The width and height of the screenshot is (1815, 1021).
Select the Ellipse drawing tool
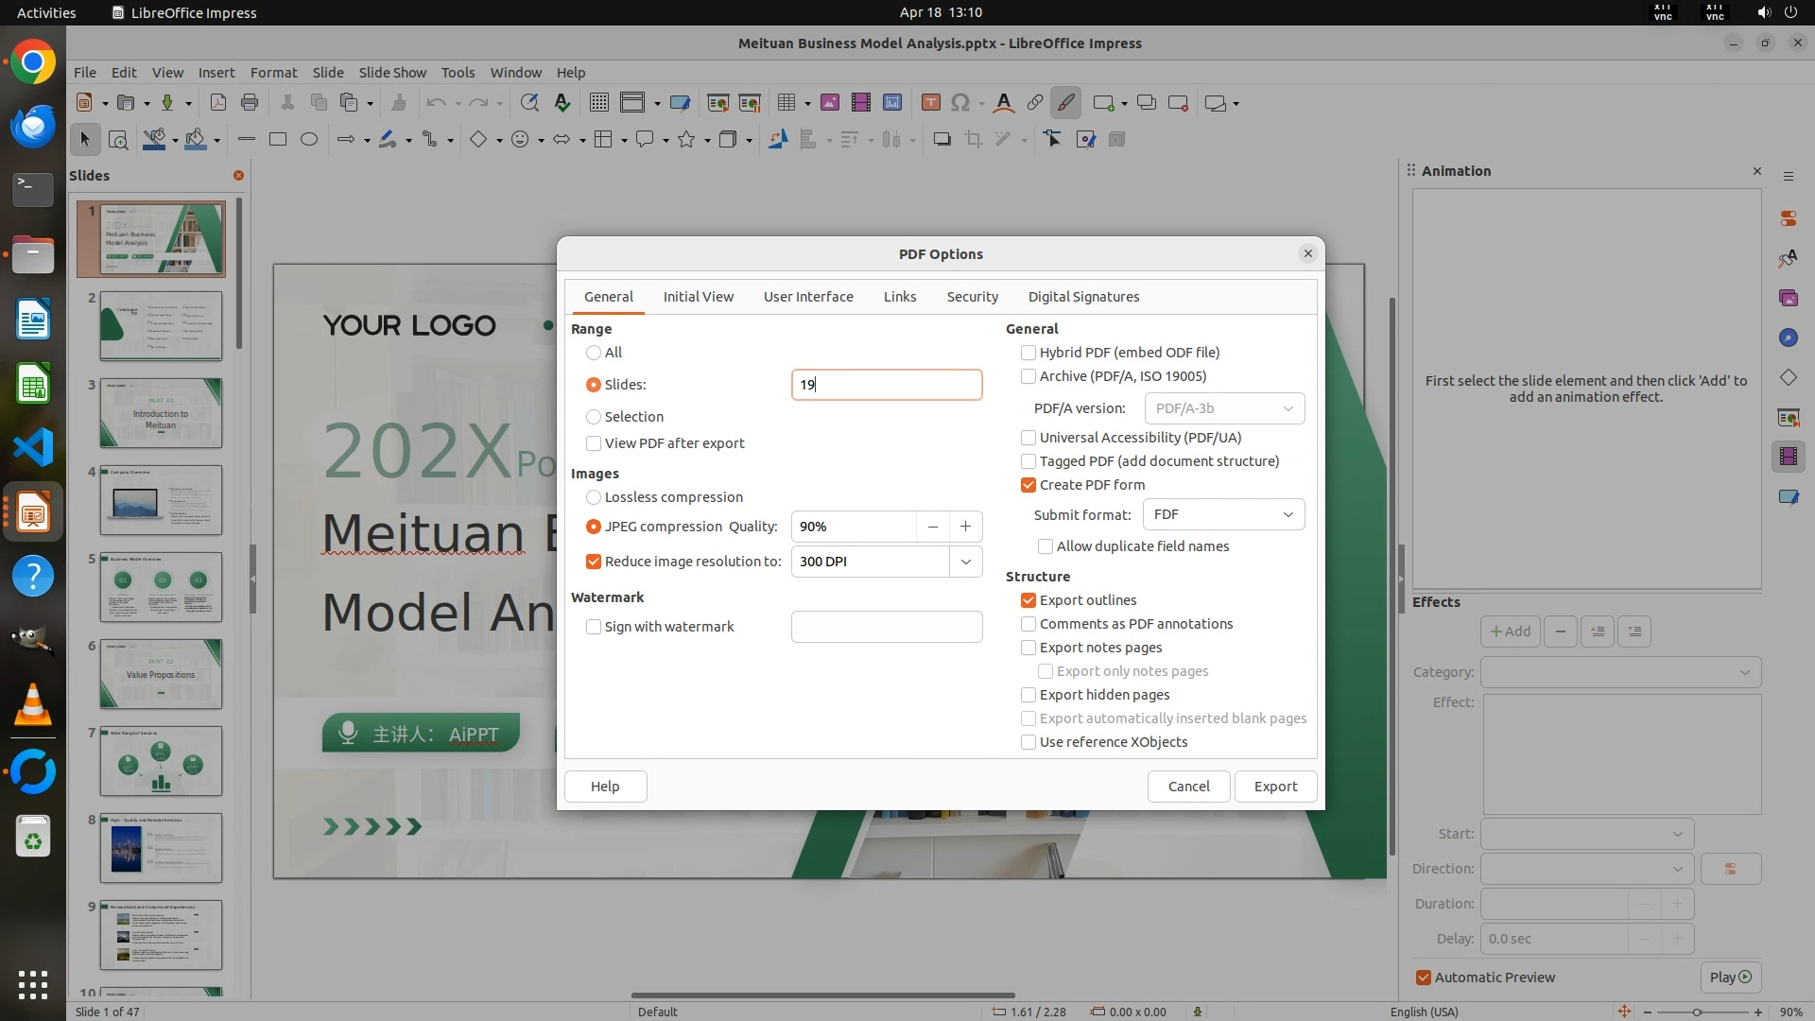coord(309,140)
